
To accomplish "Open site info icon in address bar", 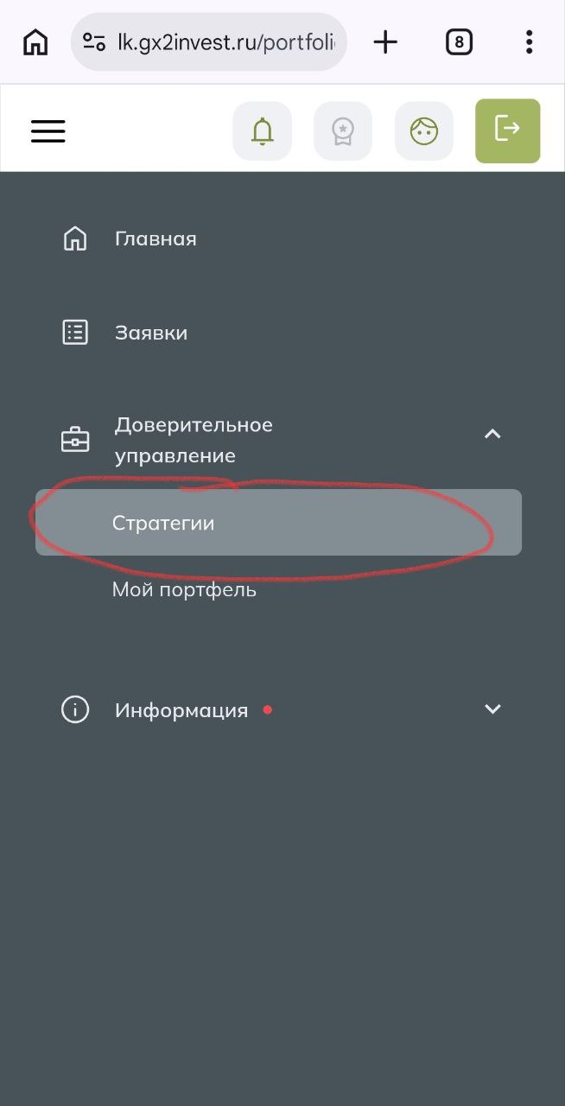I will [93, 41].
